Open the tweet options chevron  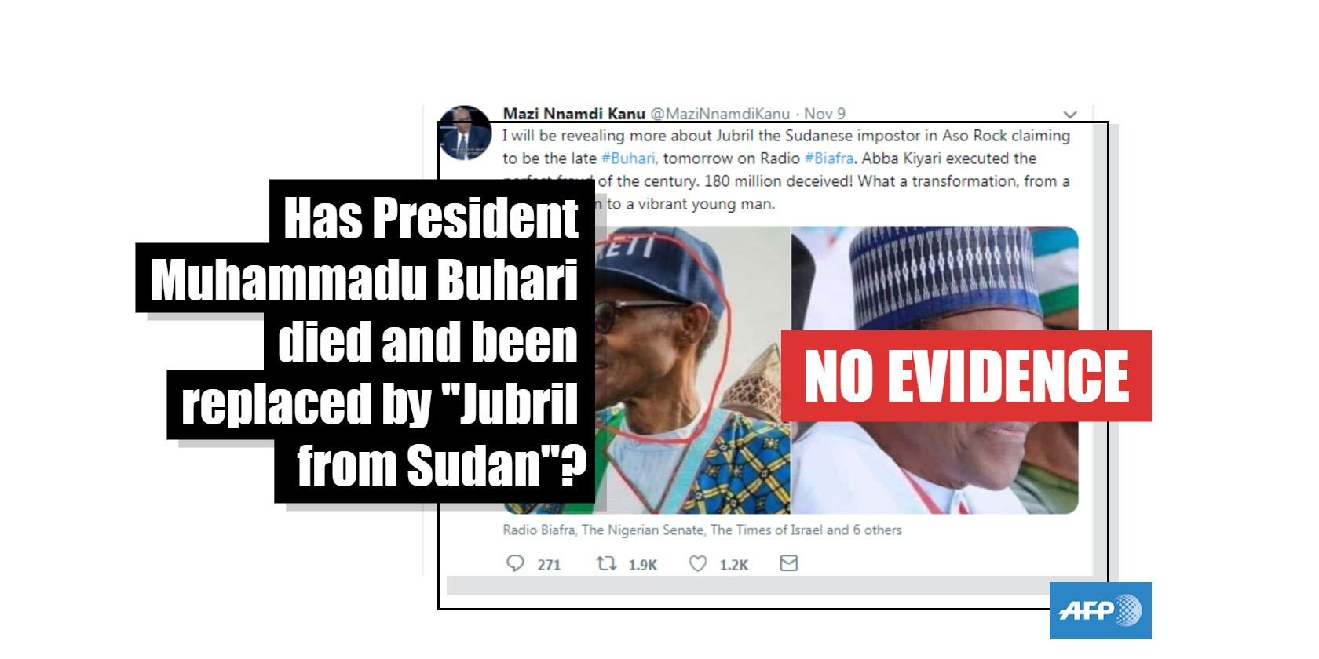tap(1070, 115)
